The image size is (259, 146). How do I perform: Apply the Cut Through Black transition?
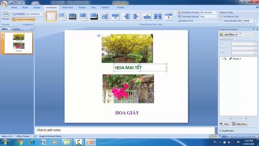click(94, 17)
